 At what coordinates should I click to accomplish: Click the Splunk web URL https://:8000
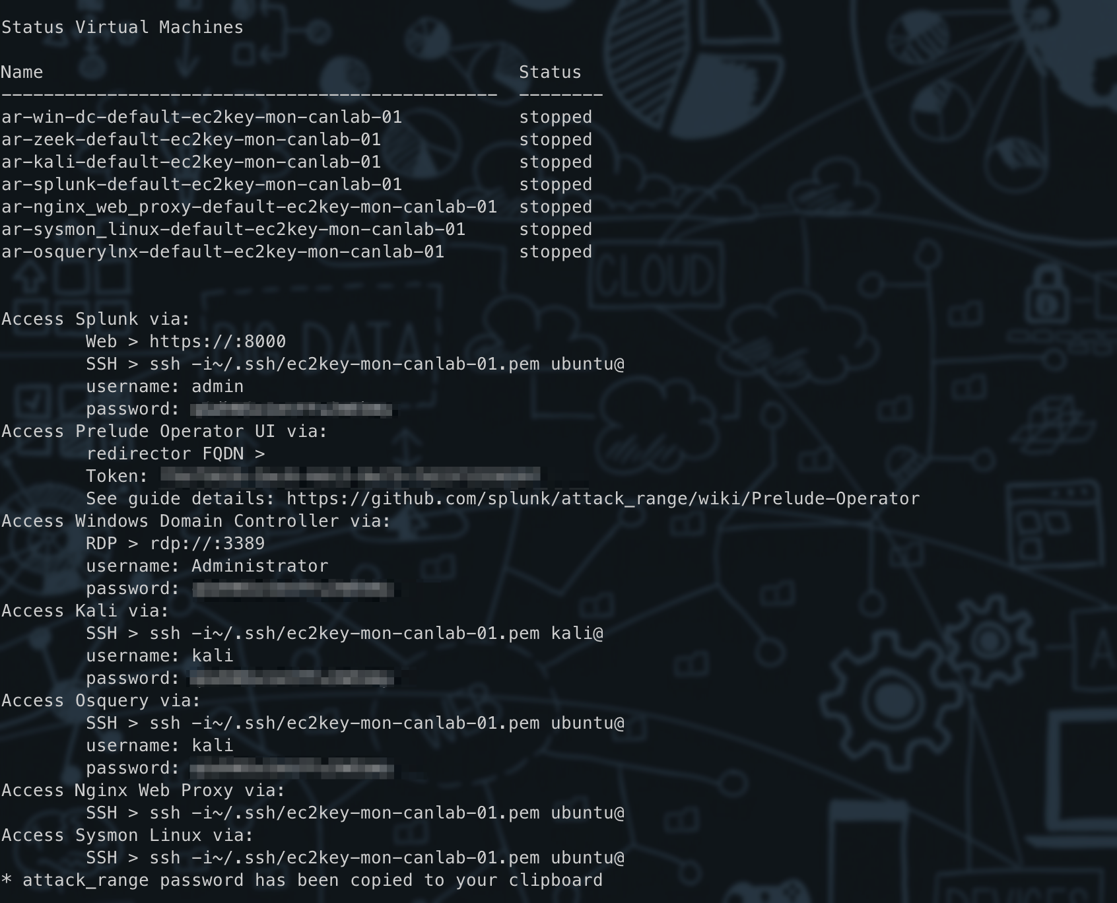coord(217,341)
